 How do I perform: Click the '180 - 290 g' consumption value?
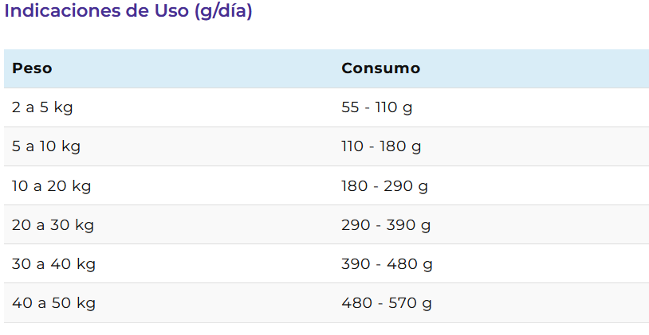[x=384, y=185]
